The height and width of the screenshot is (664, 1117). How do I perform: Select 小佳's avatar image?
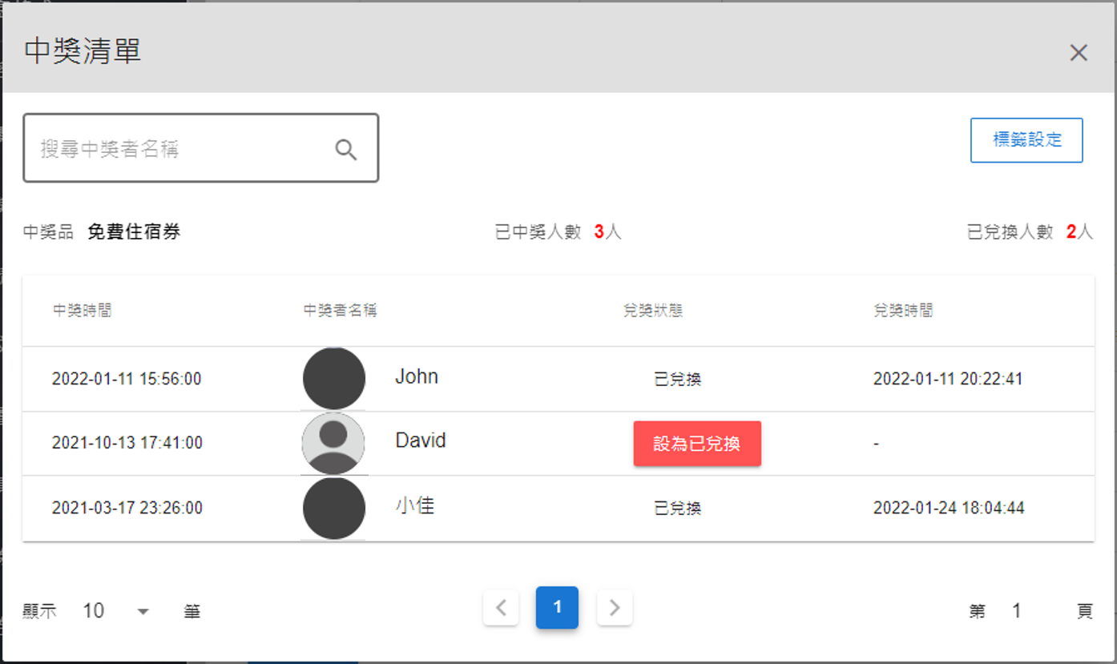(333, 508)
